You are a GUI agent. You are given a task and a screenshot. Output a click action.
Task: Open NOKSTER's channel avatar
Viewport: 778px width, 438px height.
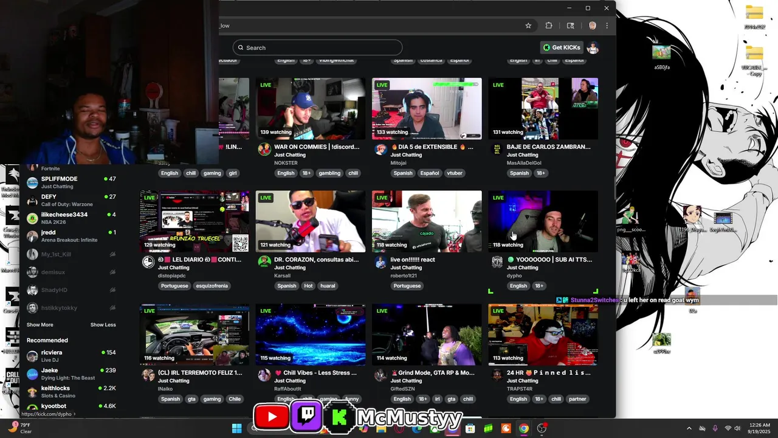264,150
